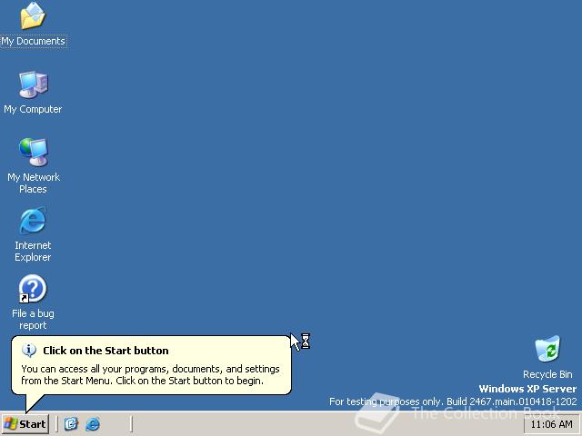Open the Start menu button
Screen dimensions: 582x436
25,424
